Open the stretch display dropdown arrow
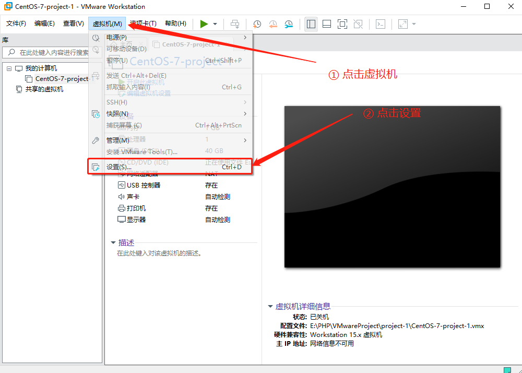This screenshot has width=522, height=373. [x=414, y=24]
